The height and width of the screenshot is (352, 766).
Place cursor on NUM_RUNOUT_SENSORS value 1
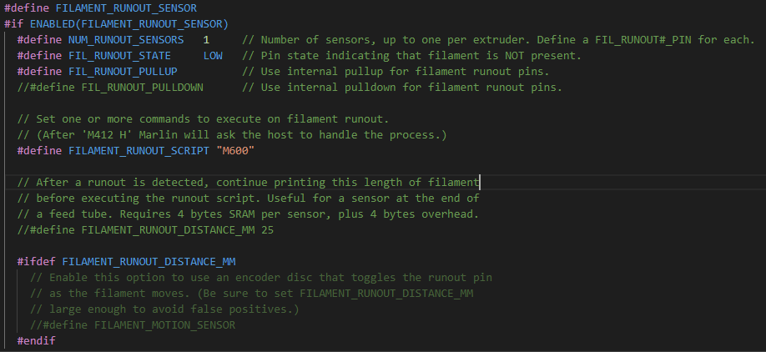pos(206,40)
